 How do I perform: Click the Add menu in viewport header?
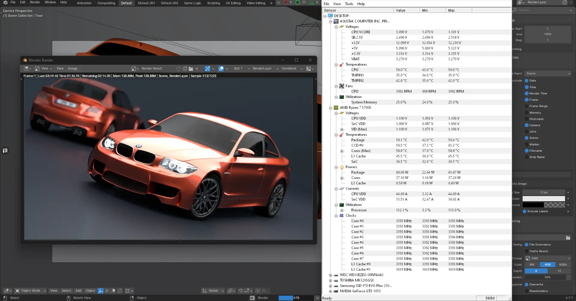point(78,291)
